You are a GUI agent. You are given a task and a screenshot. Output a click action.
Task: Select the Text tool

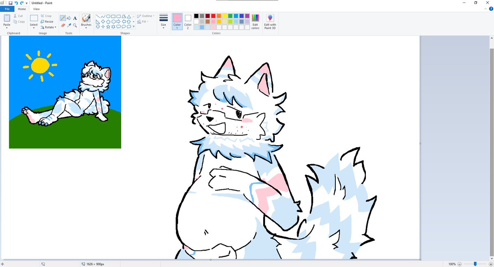pos(75,17)
